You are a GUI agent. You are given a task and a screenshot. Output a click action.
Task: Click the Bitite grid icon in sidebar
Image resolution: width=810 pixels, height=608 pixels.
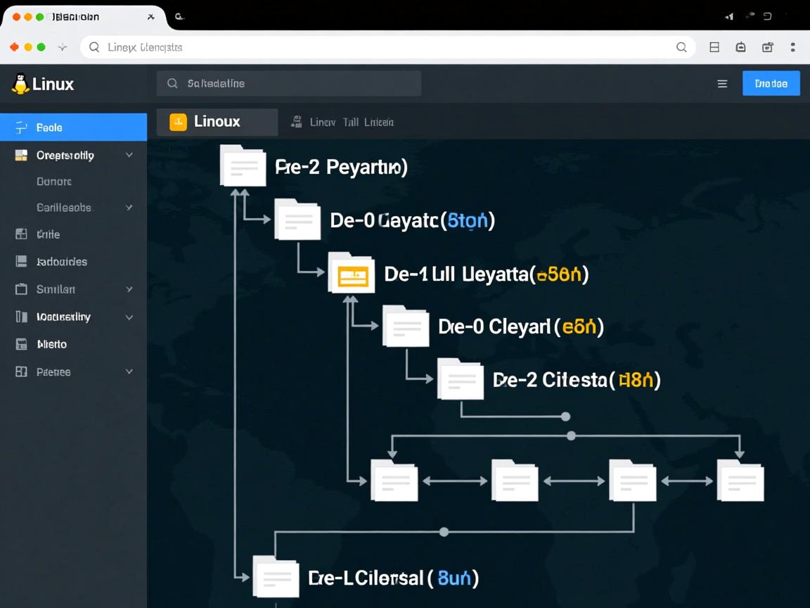pos(21,234)
